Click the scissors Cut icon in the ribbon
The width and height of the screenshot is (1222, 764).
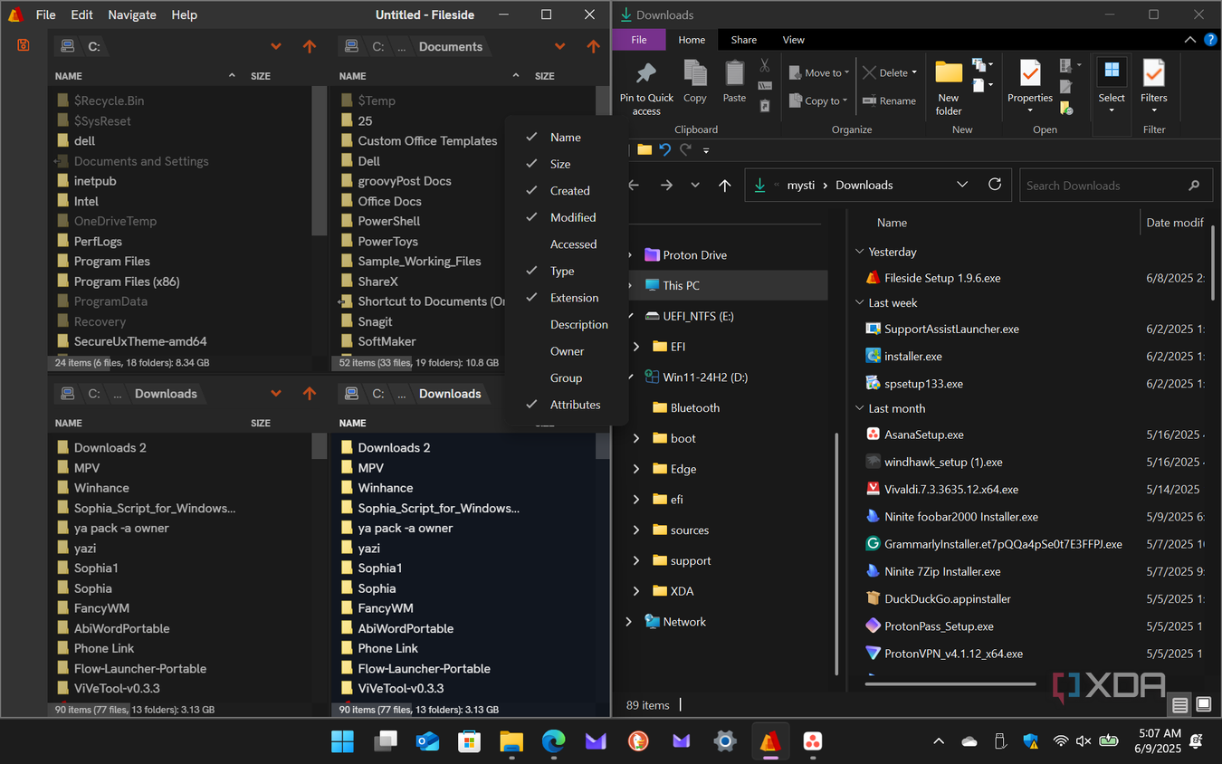click(x=765, y=65)
